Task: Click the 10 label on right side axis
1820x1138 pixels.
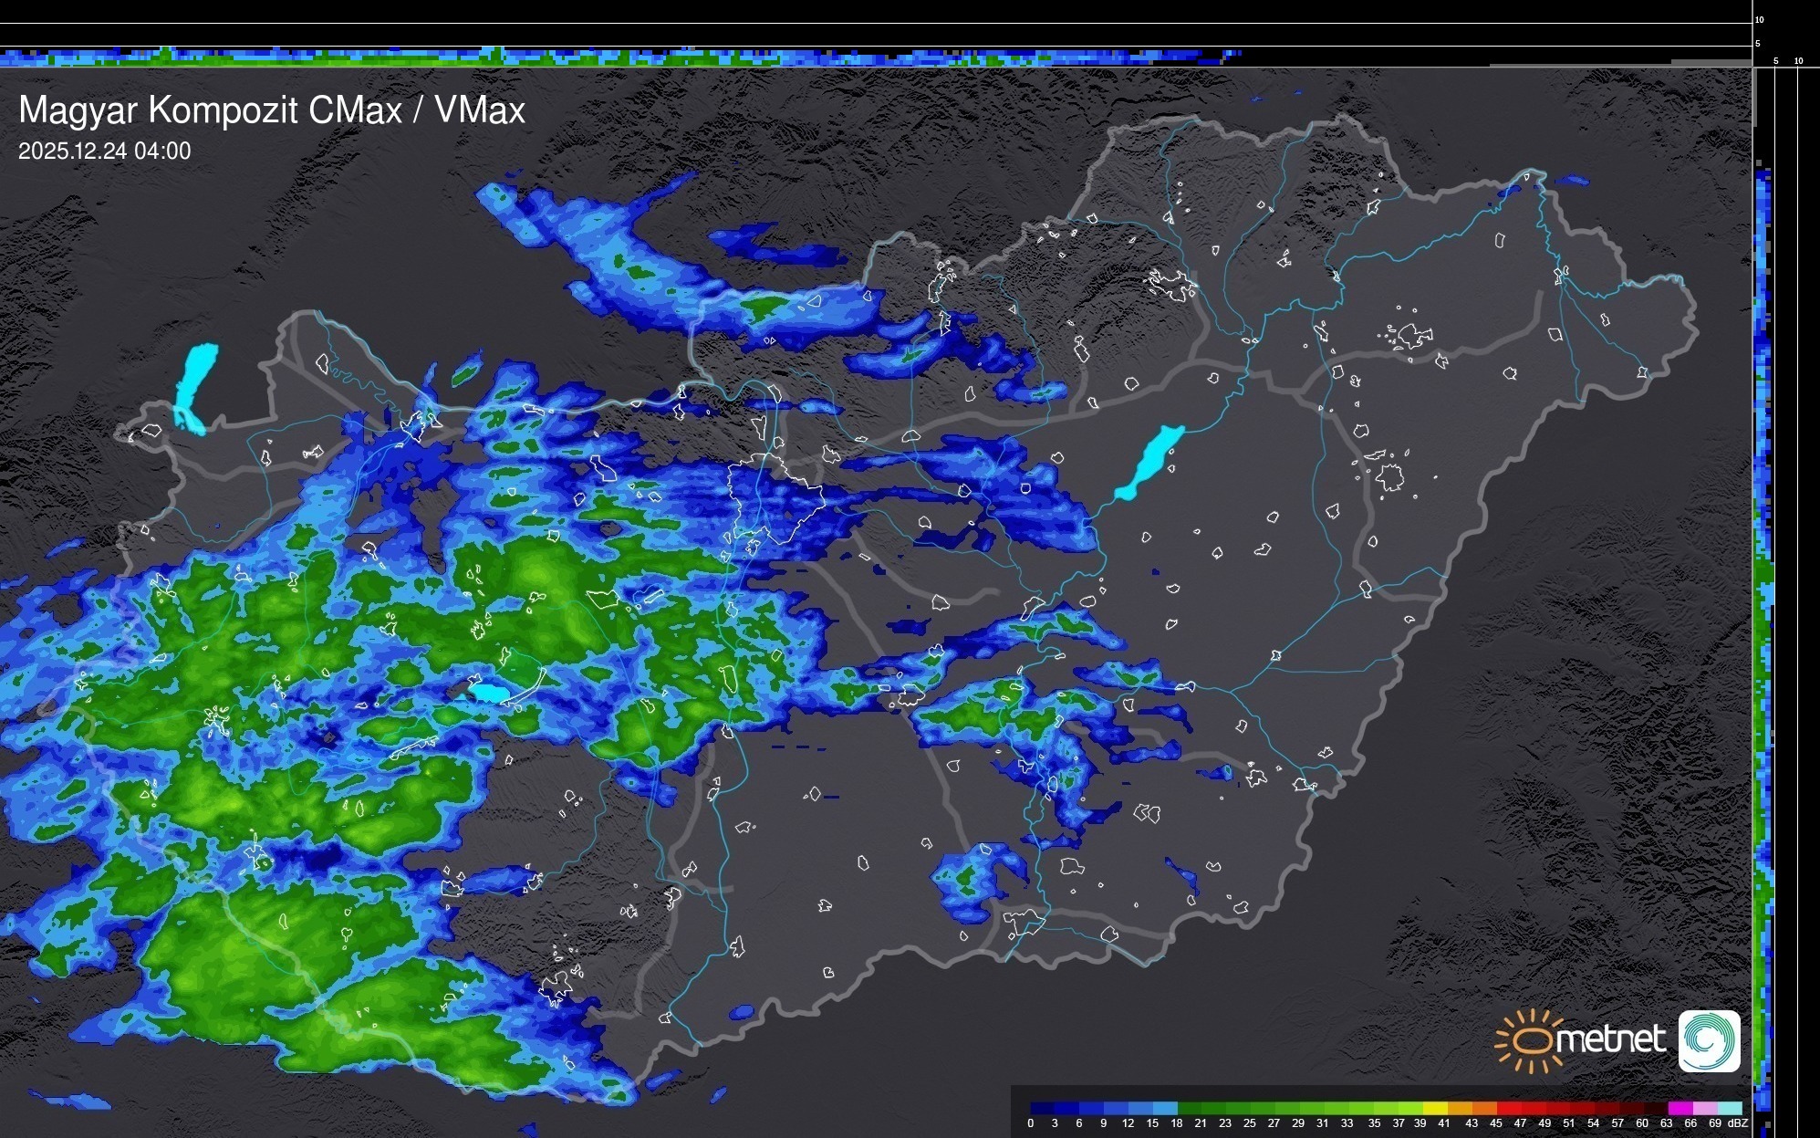Action: (1799, 61)
